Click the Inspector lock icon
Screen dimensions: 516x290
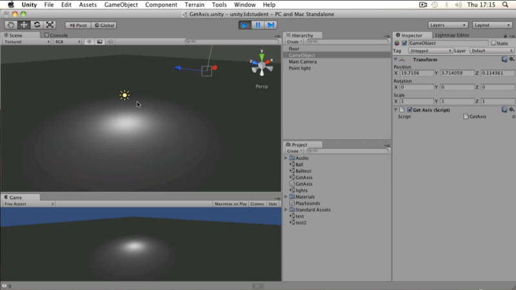505,35
